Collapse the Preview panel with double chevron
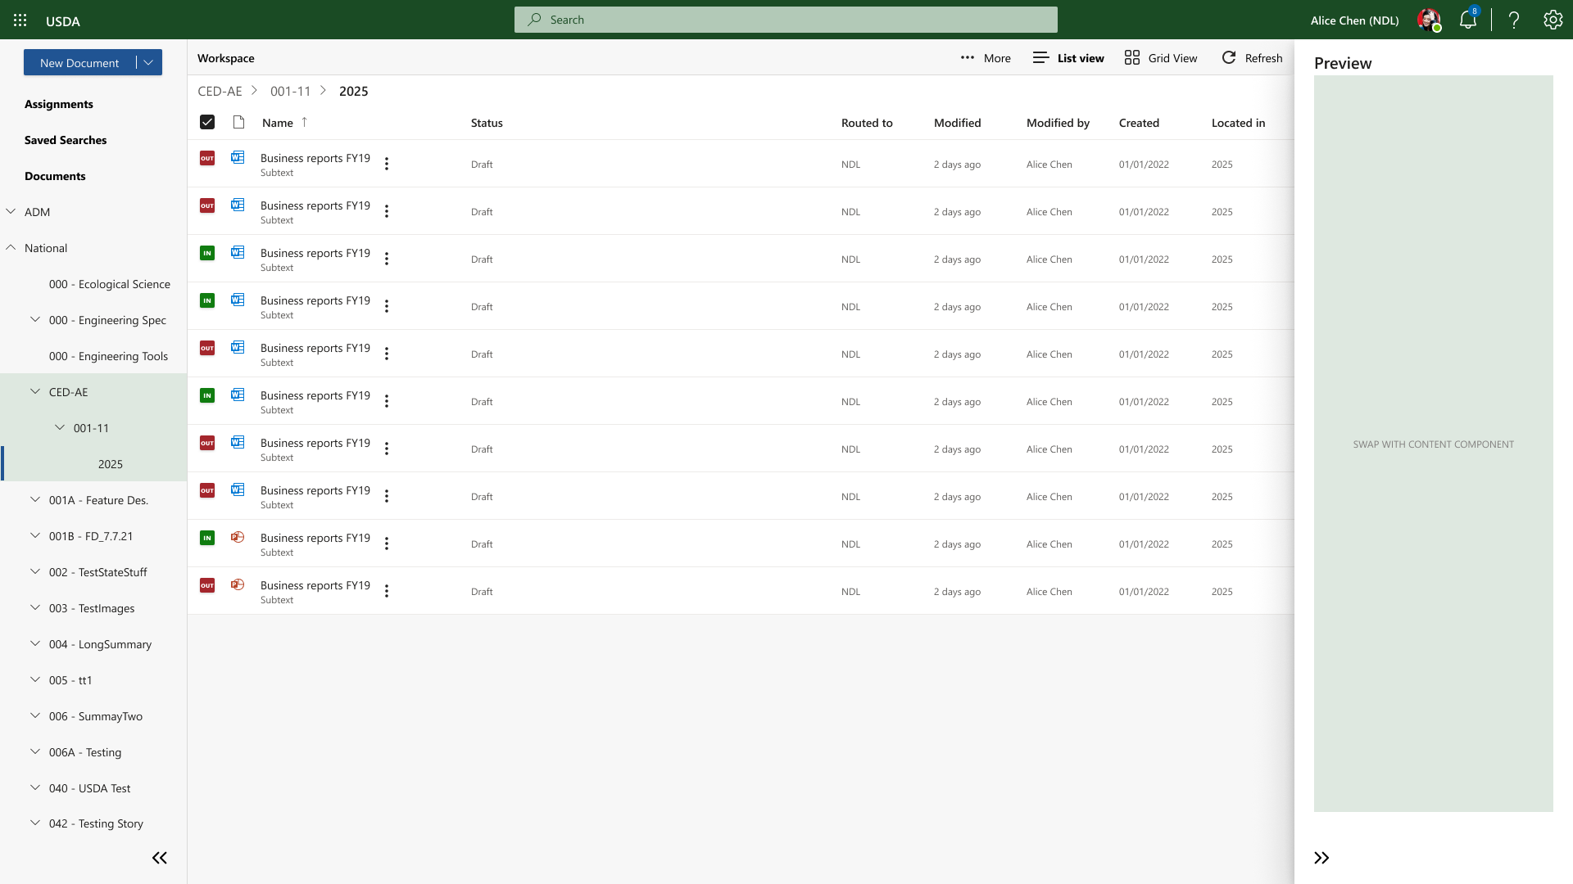Viewport: 1573px width, 884px height. 1321,858
